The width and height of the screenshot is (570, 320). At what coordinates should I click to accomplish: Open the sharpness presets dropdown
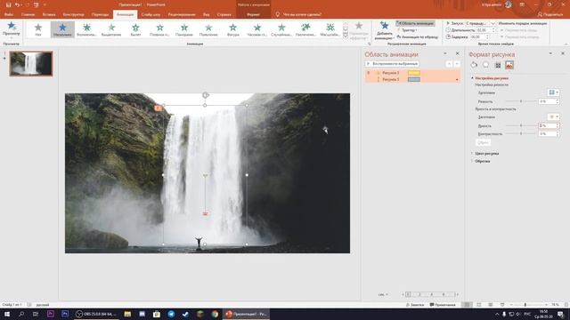tap(553, 92)
